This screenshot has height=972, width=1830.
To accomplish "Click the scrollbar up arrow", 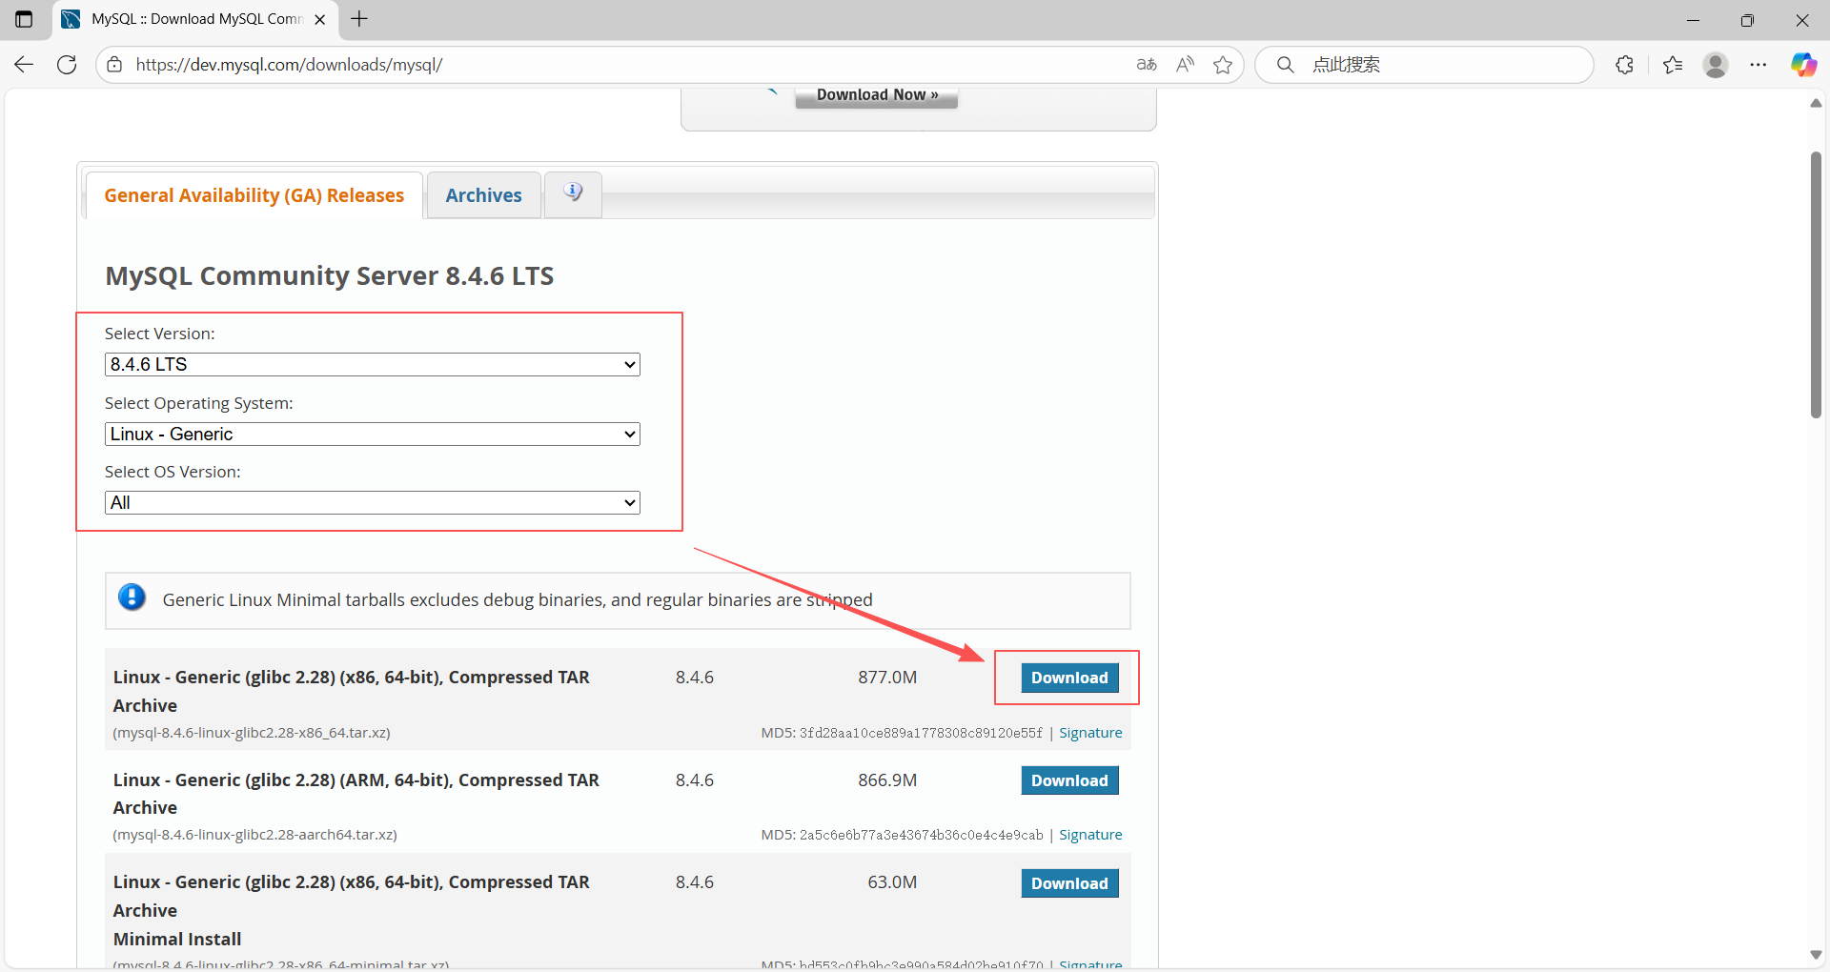I will (1816, 103).
